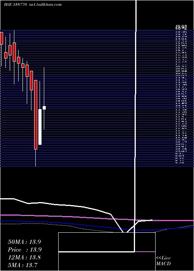Select the "Price : 13.9" readout

click(25, 250)
